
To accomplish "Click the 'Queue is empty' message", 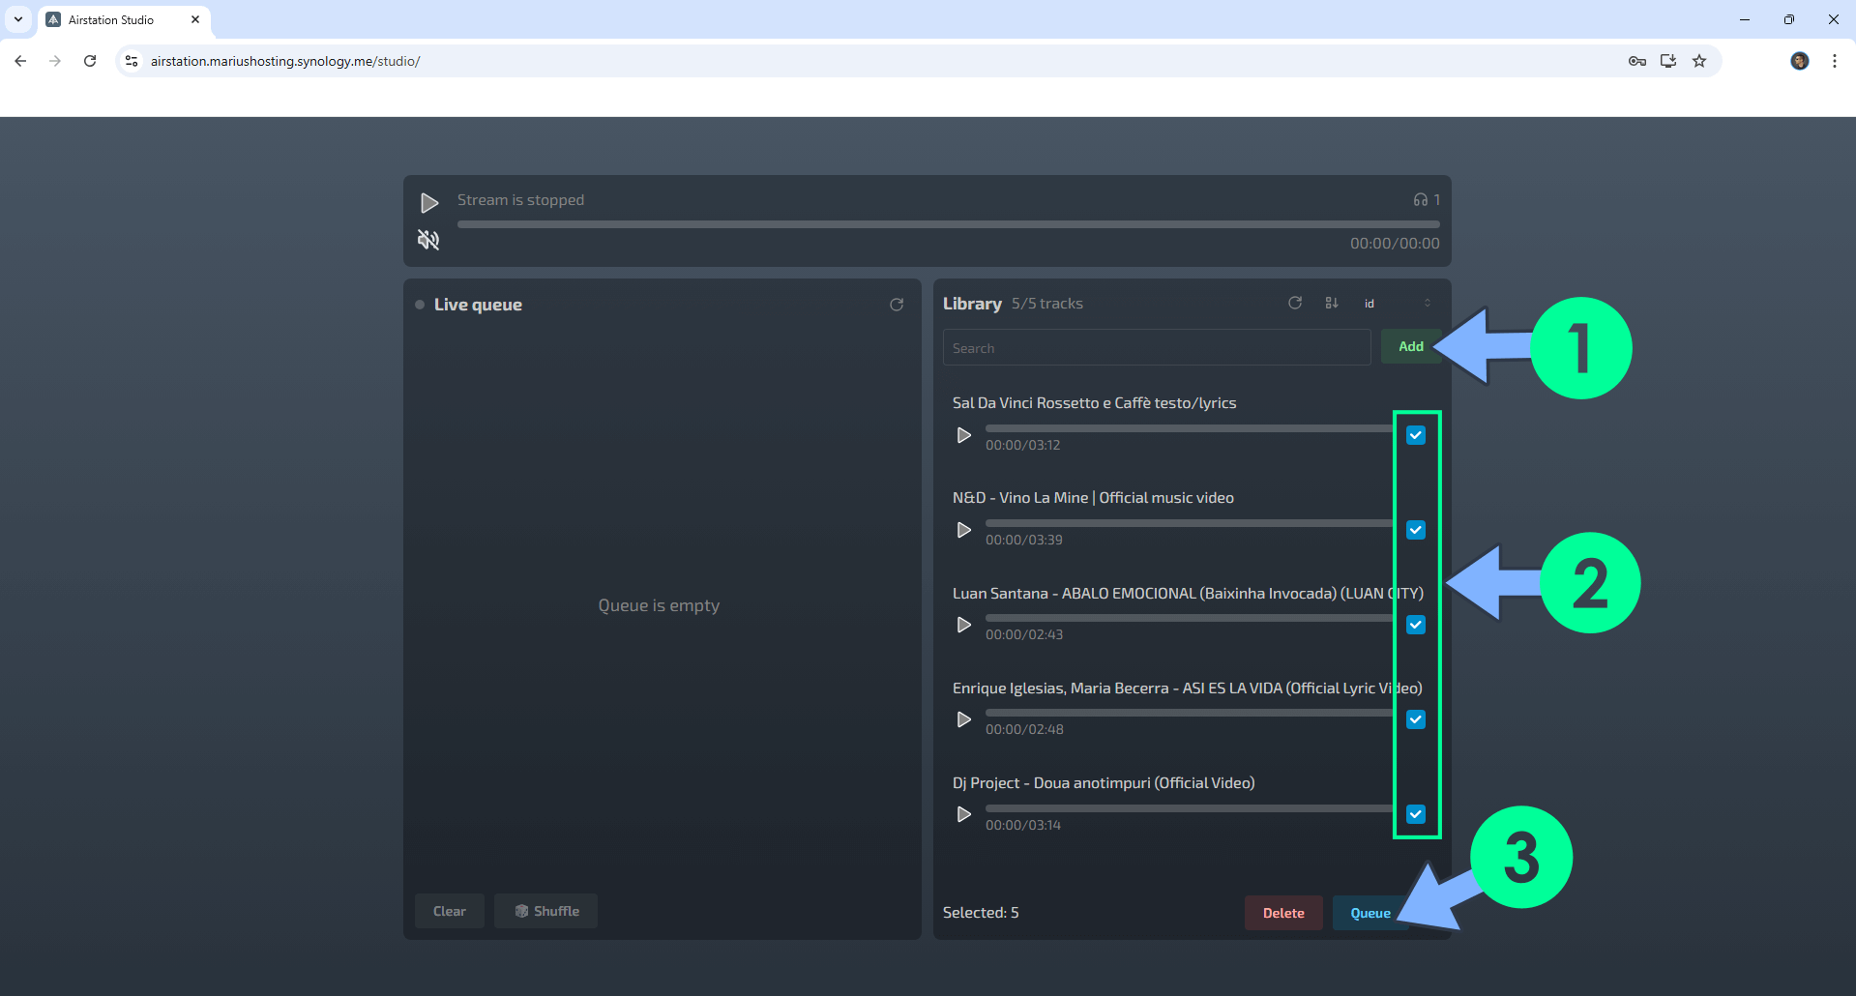I will click(x=659, y=605).
